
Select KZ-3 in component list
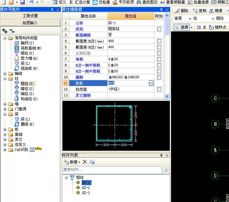(86, 193)
